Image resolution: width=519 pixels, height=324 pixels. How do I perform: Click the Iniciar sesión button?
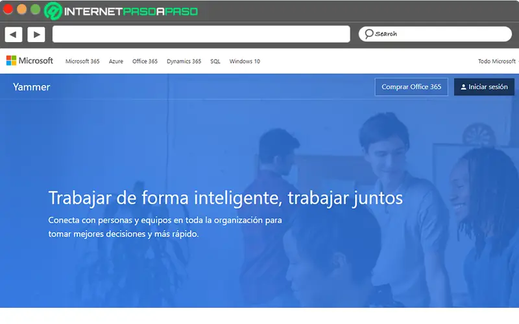(x=484, y=87)
